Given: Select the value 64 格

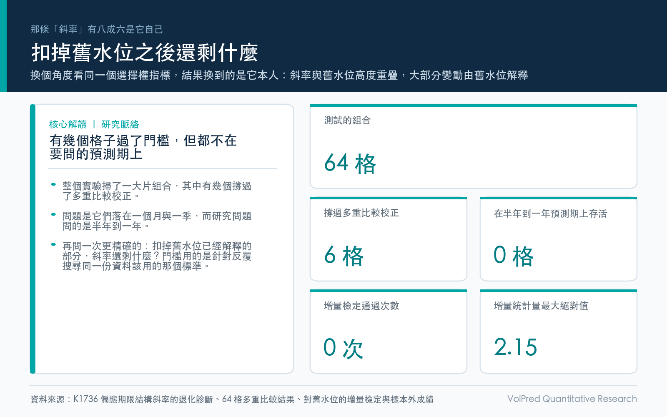Looking at the screenshot, I should [x=350, y=163].
